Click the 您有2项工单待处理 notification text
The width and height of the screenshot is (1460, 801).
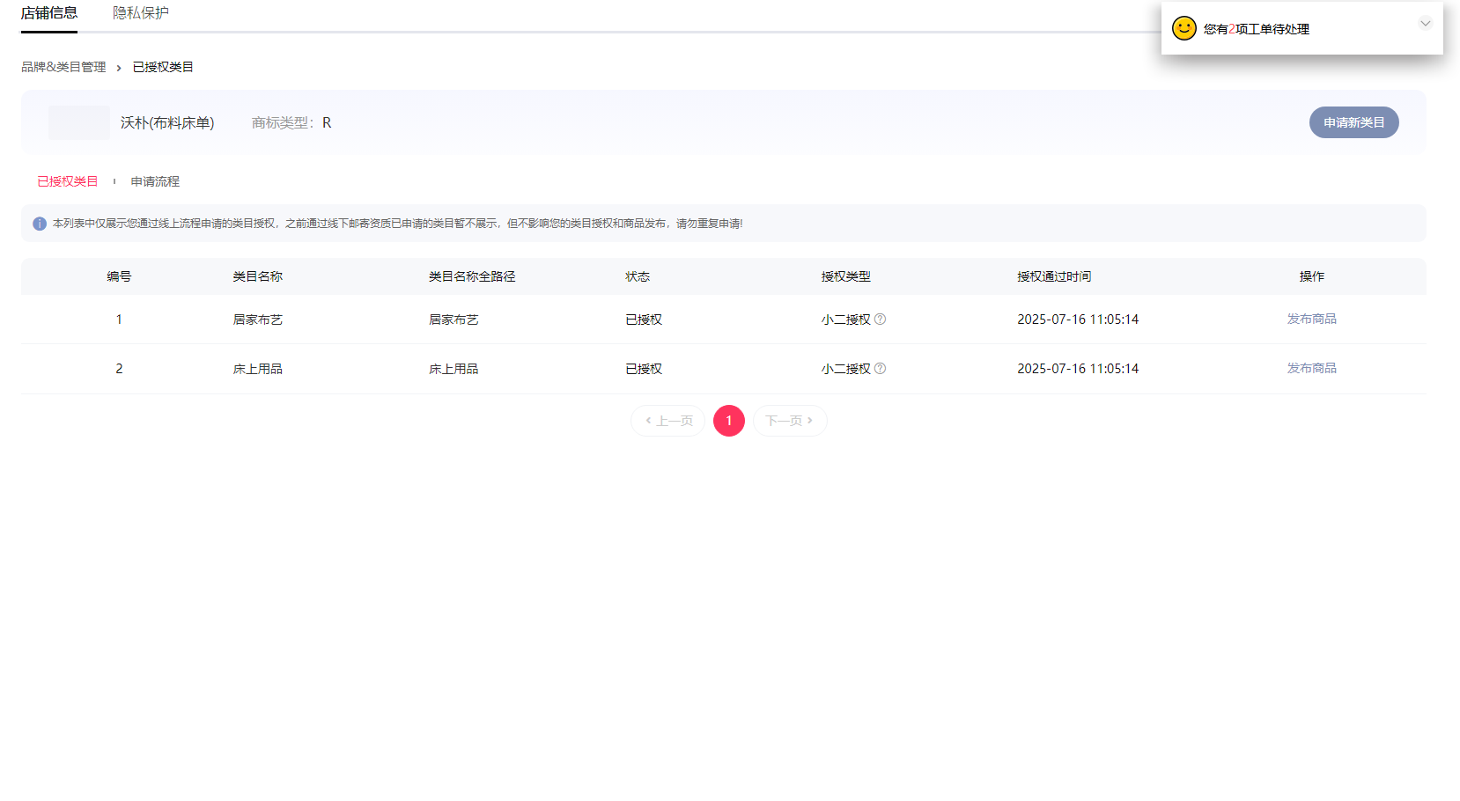click(x=1256, y=29)
